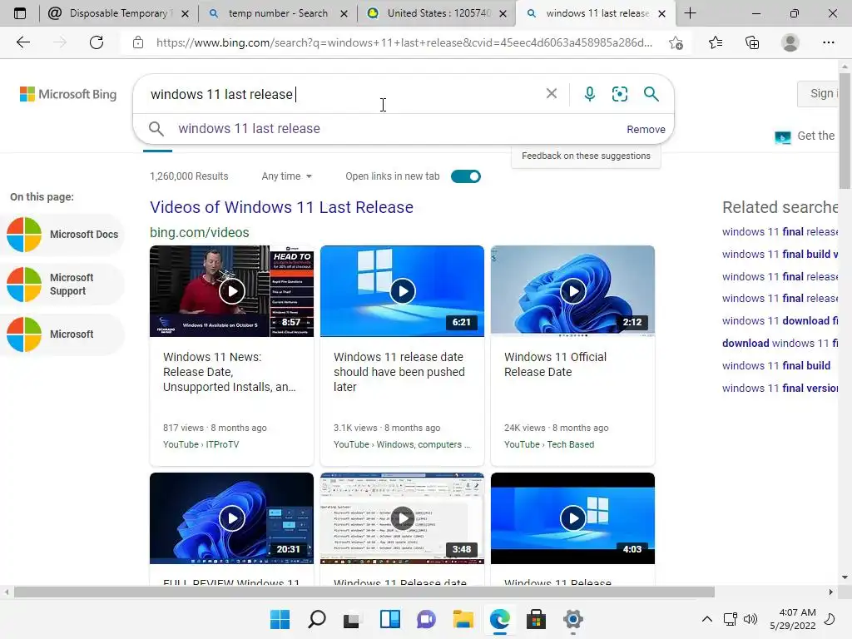852x639 pixels.
Task: Show hidden system tray icons
Action: 707,619
